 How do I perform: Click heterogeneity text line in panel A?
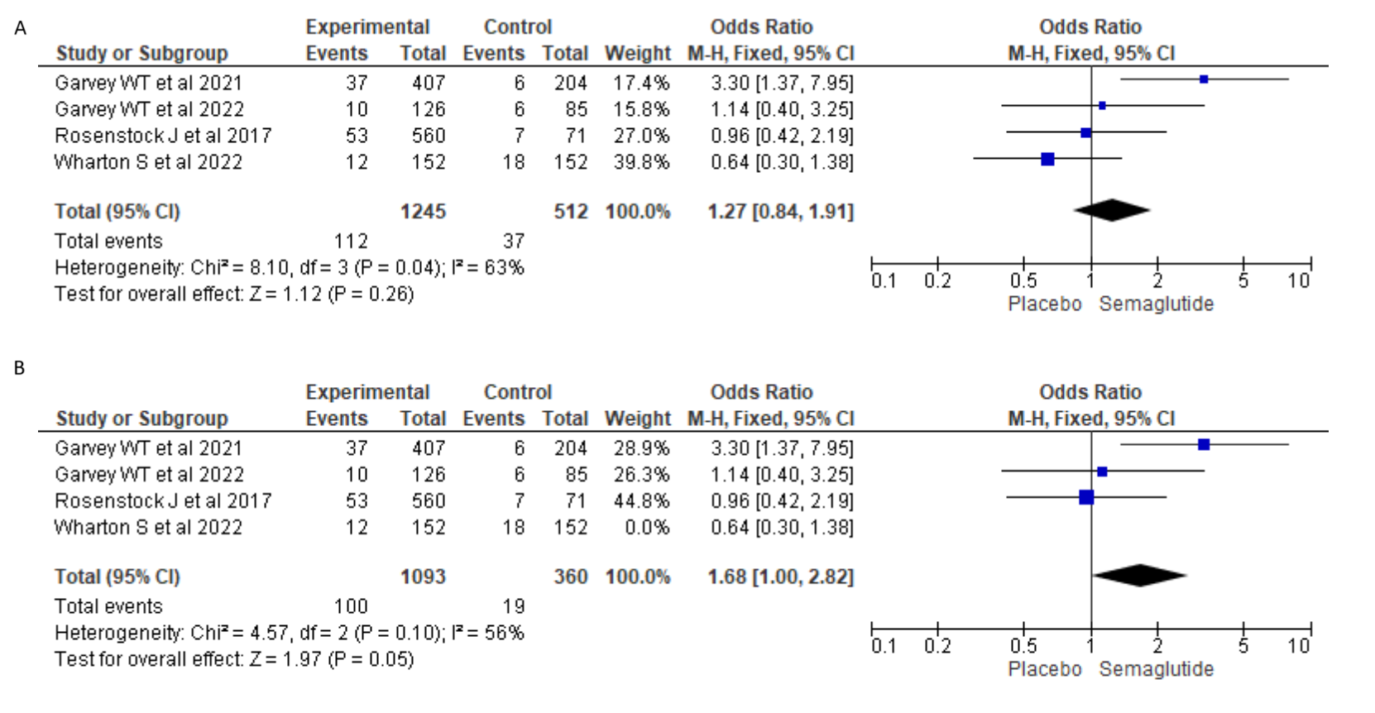click(289, 267)
